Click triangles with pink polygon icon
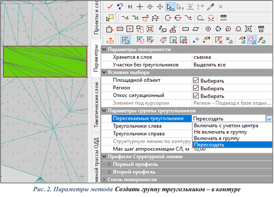Viewport: 274px width, 197px height. tap(140, 40)
